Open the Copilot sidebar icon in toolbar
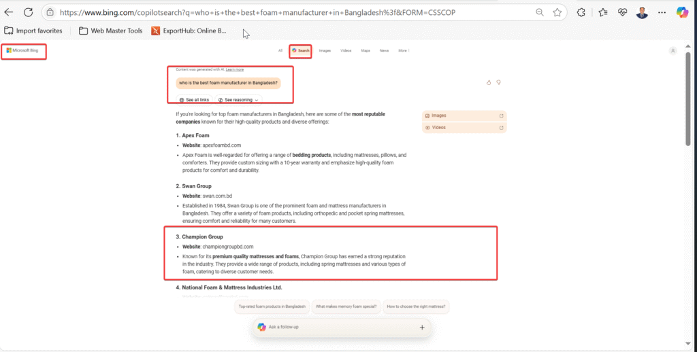Screen dimensions: 697x352 pos(682,12)
